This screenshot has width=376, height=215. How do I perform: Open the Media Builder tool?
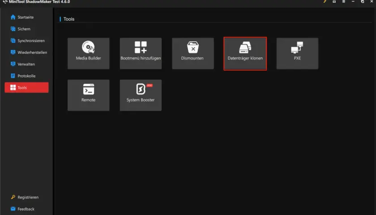[x=88, y=53]
